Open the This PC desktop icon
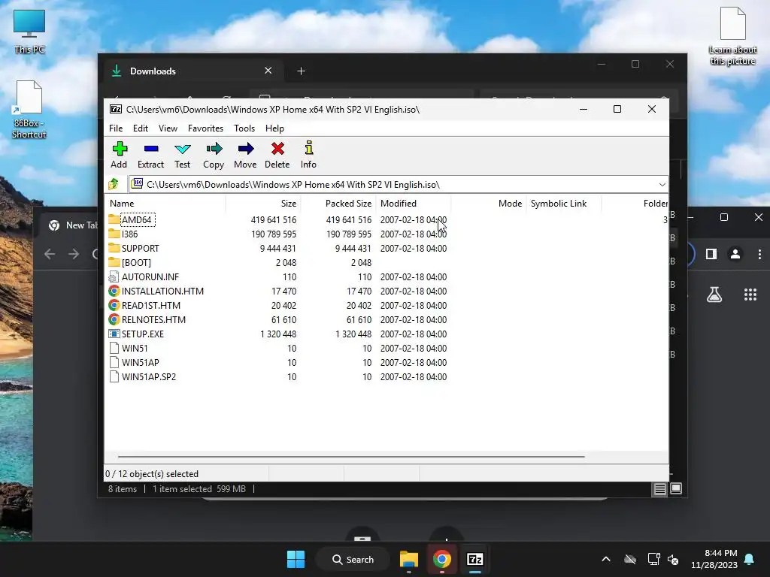 29,31
